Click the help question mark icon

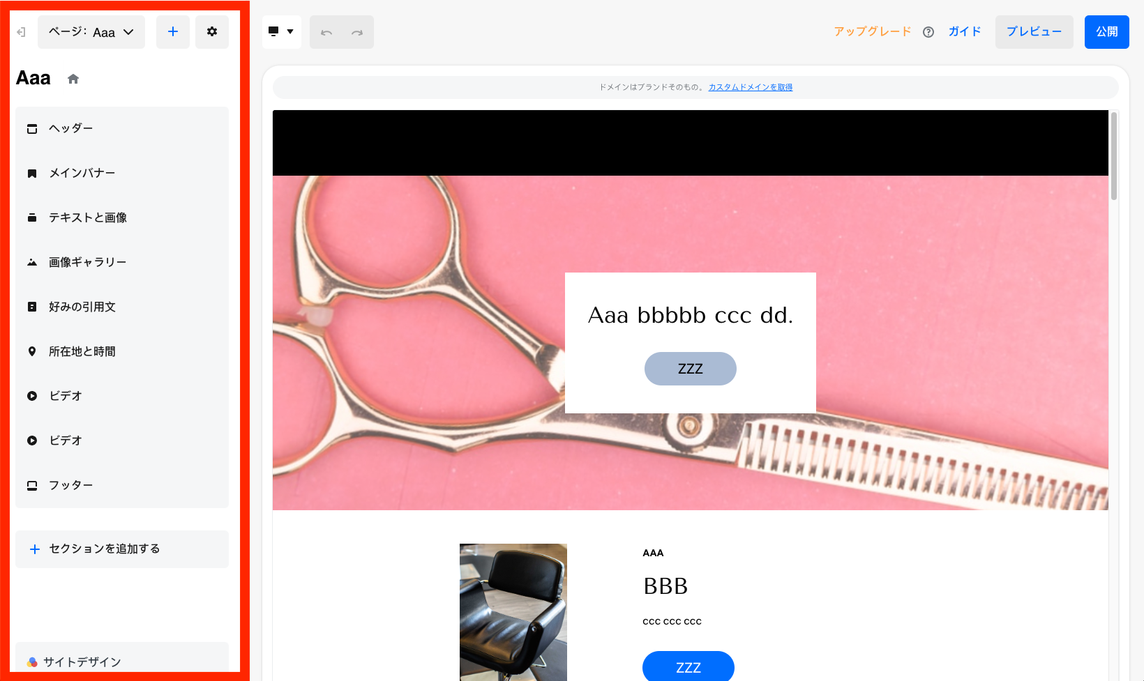coord(928,32)
